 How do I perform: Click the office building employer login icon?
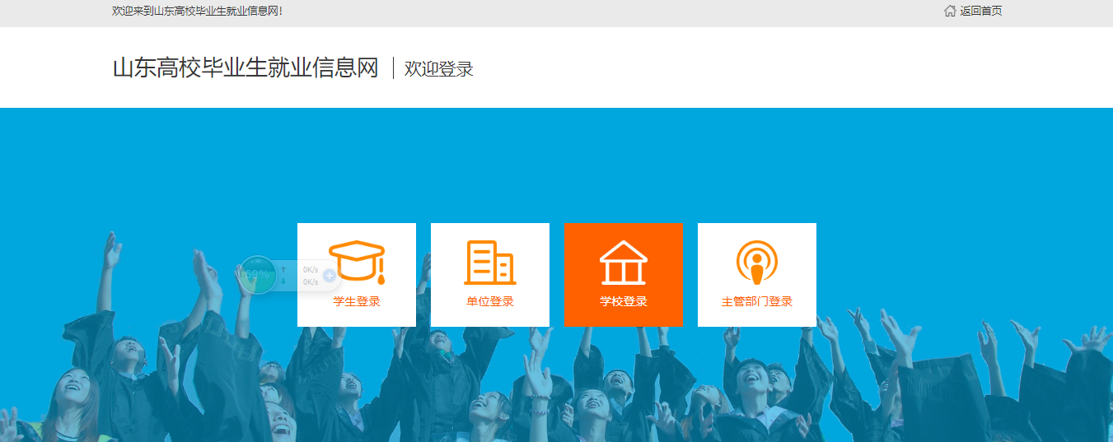click(x=490, y=262)
